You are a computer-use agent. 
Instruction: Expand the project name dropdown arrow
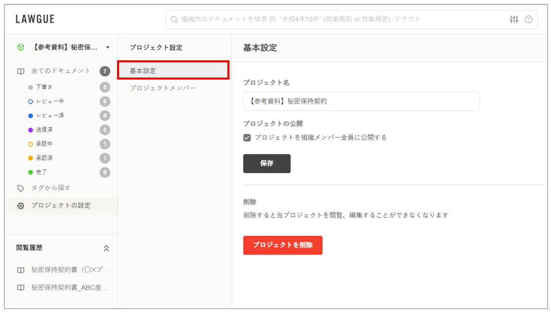coord(107,48)
